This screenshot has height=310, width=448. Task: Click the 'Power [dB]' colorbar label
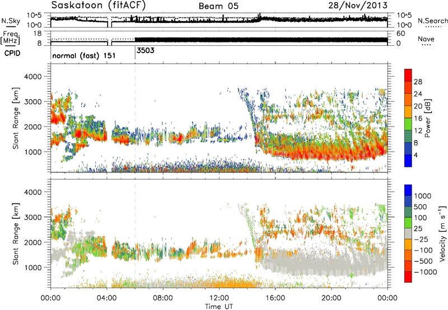point(427,118)
